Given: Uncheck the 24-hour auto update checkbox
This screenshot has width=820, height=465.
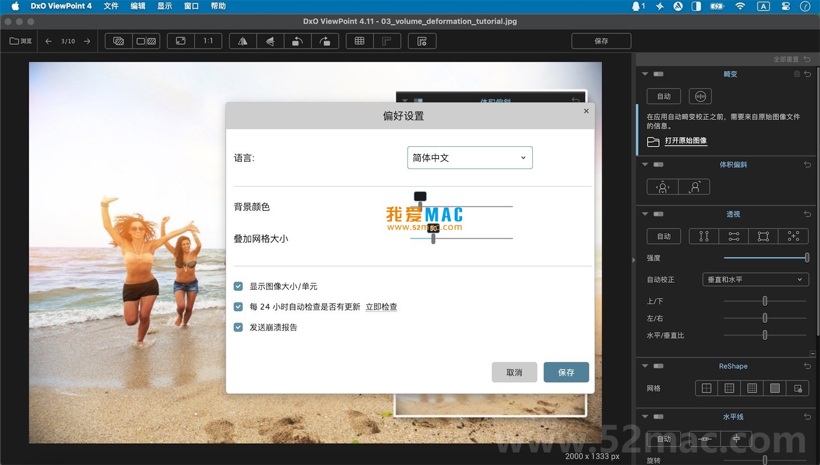Looking at the screenshot, I should pyautogui.click(x=238, y=307).
